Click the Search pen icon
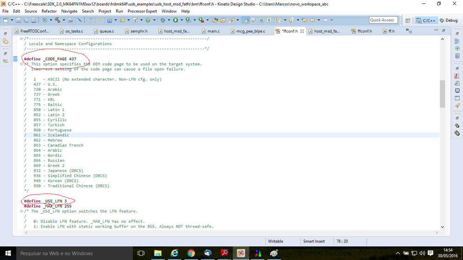The width and height of the screenshot is (463, 260). [232, 20]
